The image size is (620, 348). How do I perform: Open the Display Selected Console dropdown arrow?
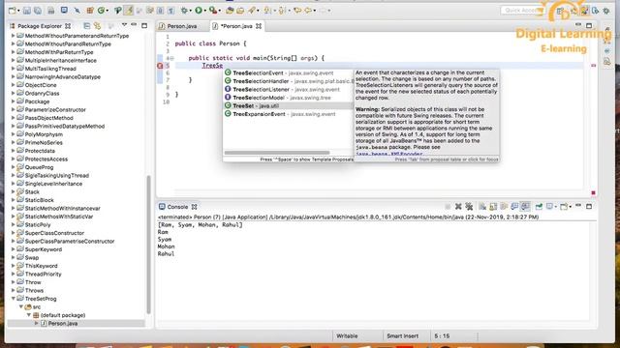point(555,206)
